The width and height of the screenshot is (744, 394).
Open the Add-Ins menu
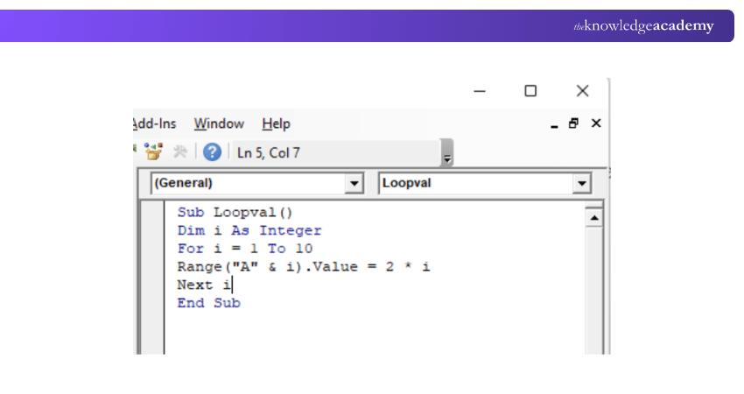tap(155, 124)
